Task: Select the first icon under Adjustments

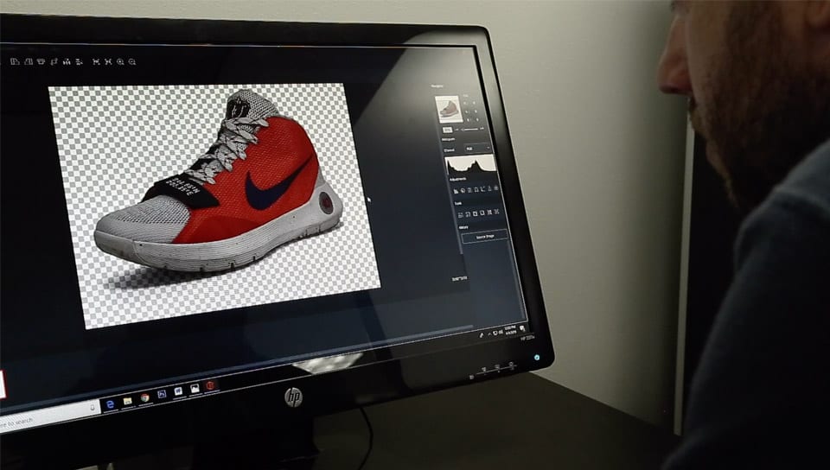Action: click(456, 190)
